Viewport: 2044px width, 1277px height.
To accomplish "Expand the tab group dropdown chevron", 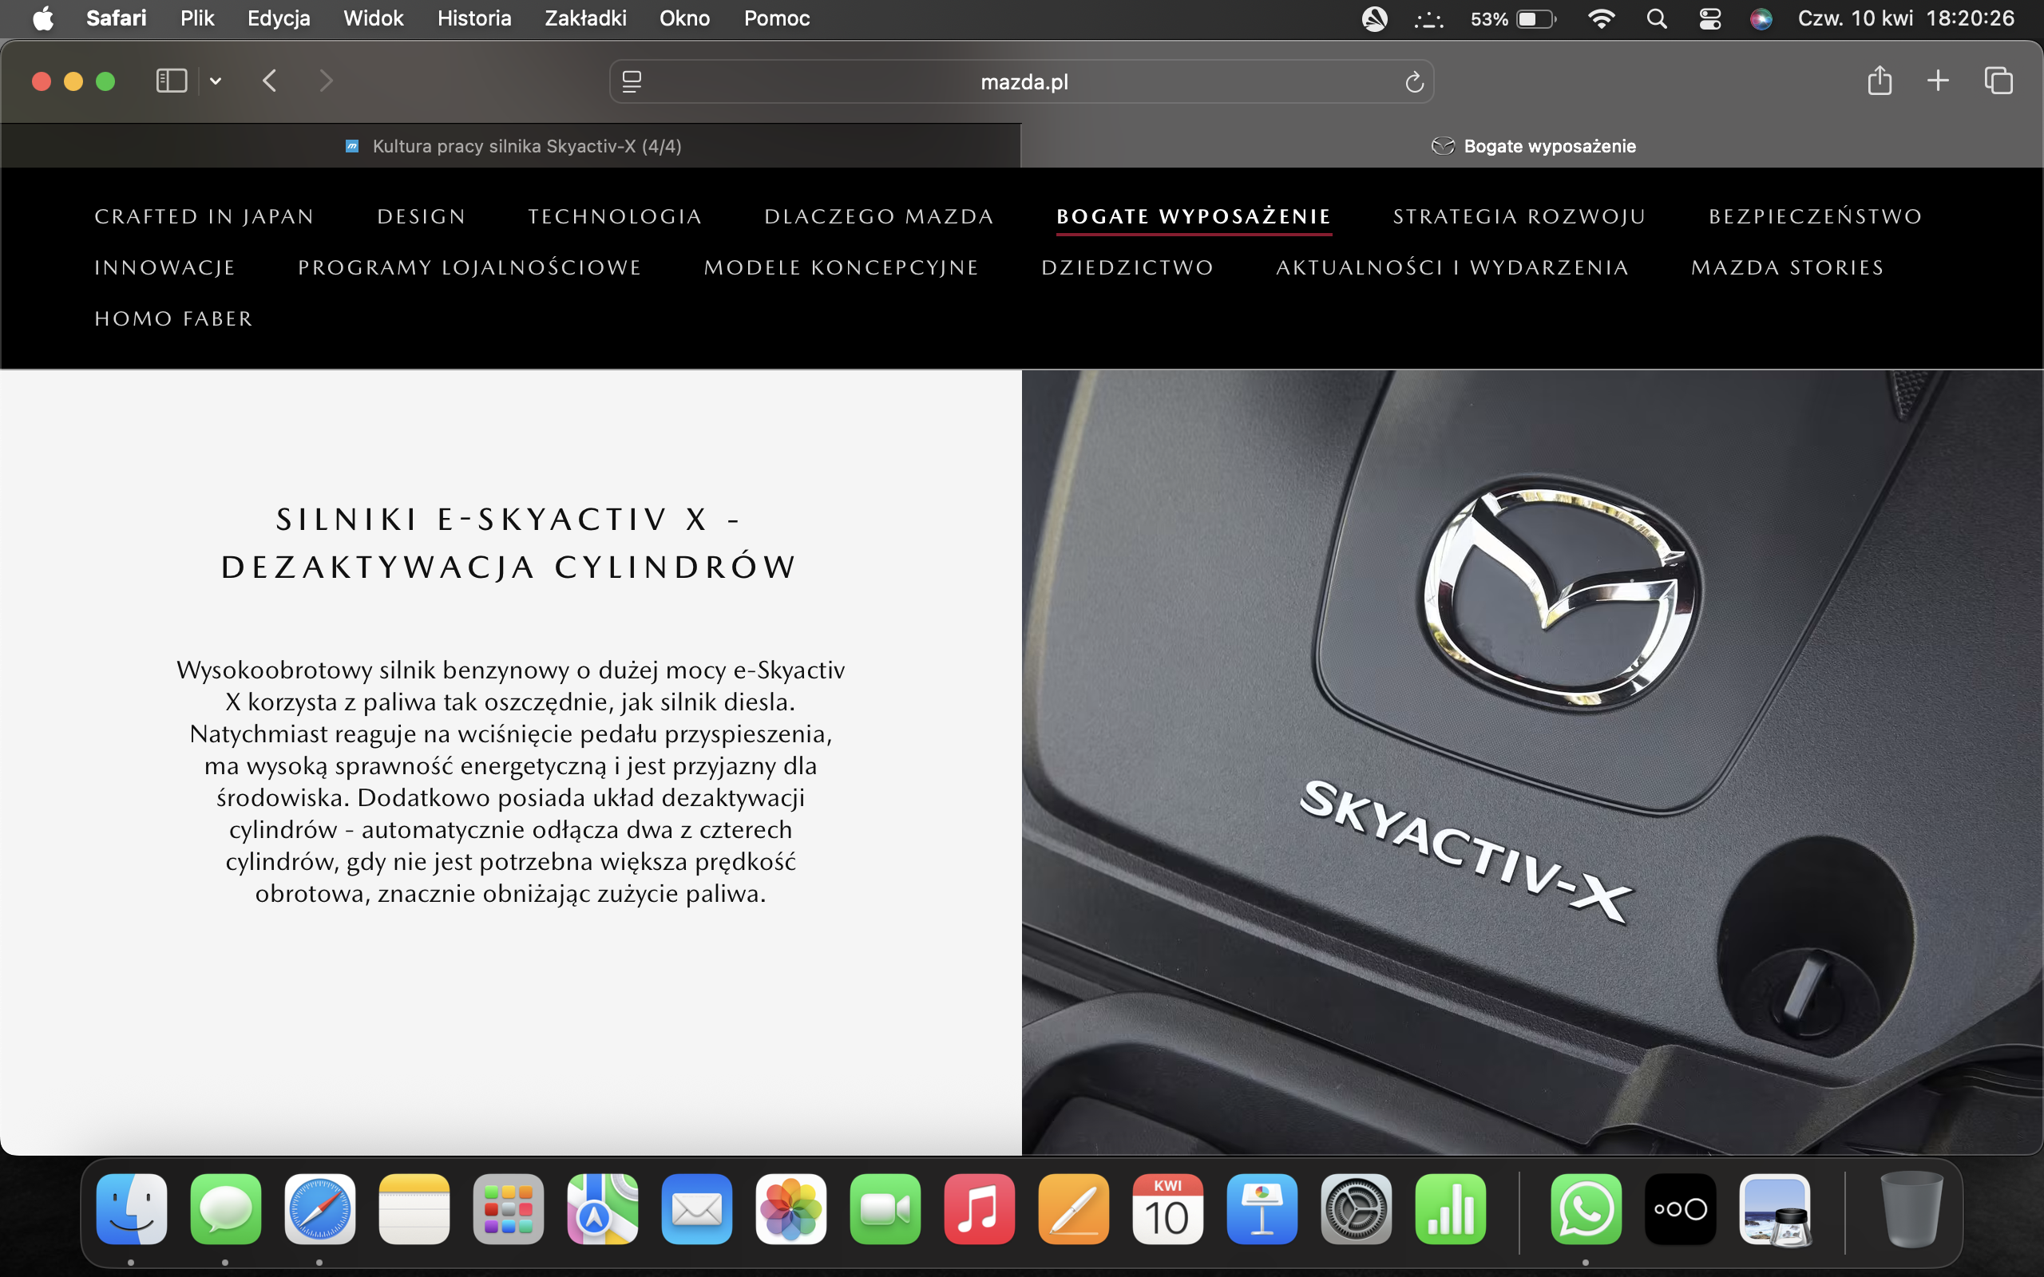I will [x=216, y=81].
